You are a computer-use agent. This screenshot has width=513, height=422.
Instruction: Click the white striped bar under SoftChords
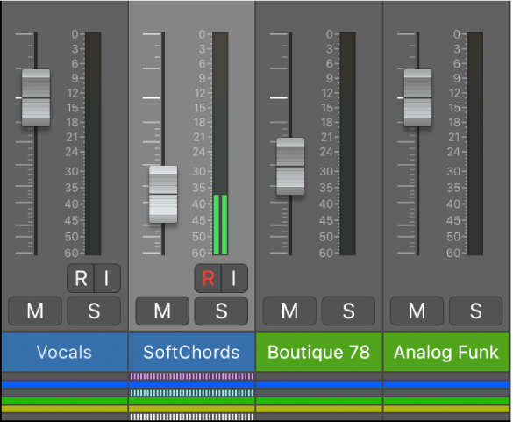pyautogui.click(x=192, y=417)
